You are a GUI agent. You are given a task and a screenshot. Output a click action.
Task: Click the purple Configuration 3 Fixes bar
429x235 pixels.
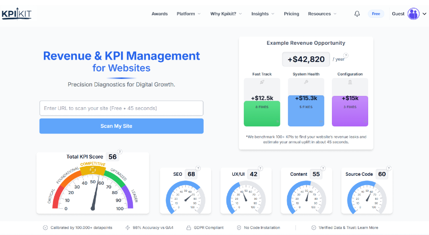coord(350,111)
